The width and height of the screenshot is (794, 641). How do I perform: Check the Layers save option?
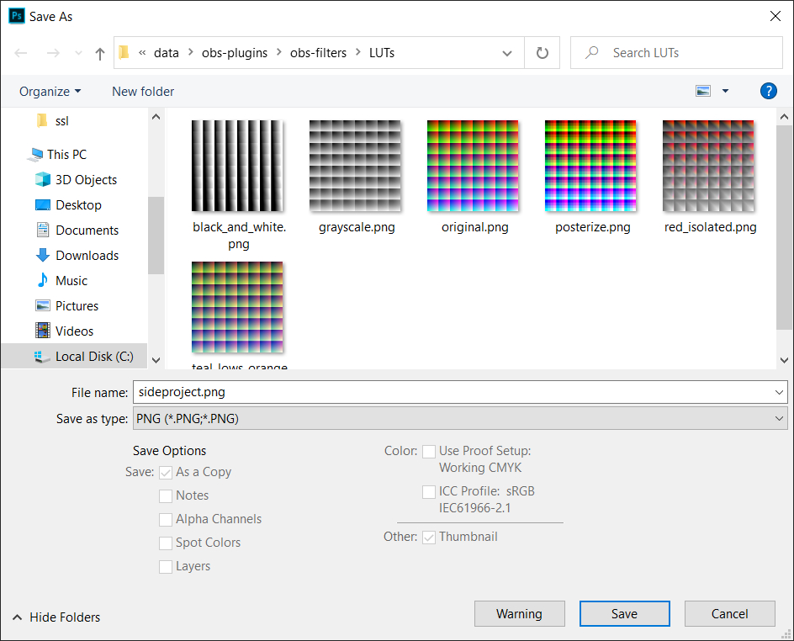[x=166, y=567]
